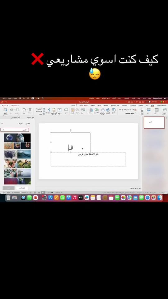Click the image search input field
The width and height of the screenshot is (168, 299).
pyautogui.click(x=15, y=130)
